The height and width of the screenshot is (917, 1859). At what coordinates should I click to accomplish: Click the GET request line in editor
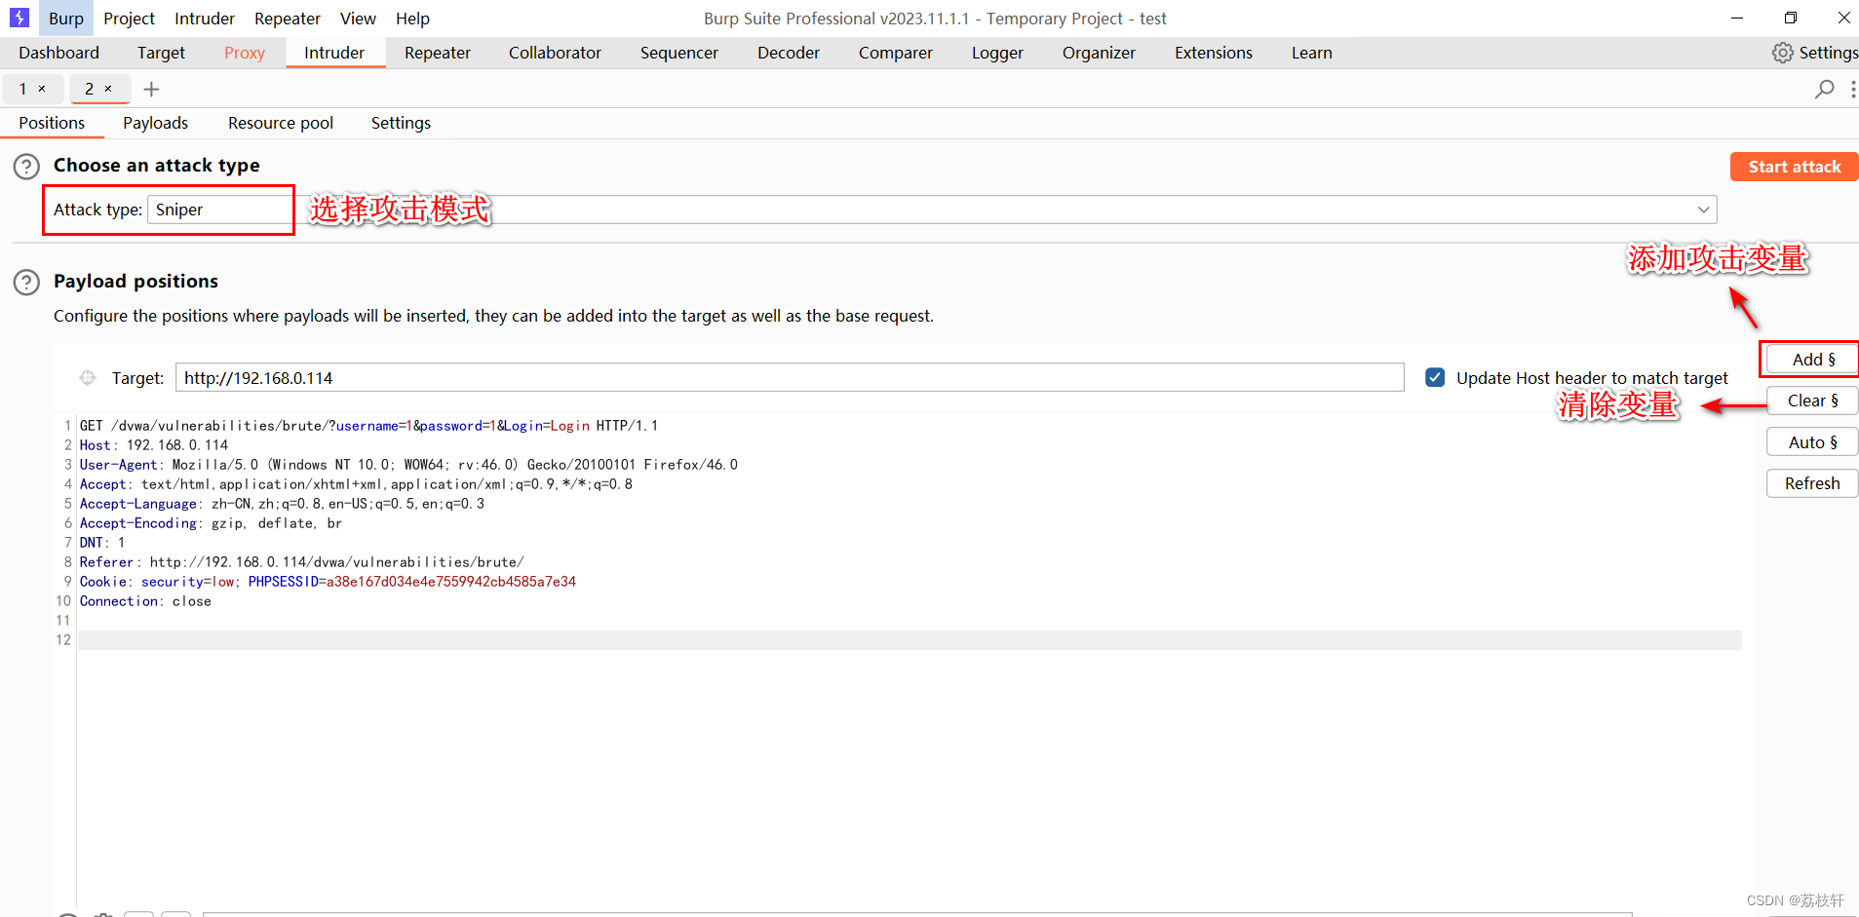click(x=368, y=426)
